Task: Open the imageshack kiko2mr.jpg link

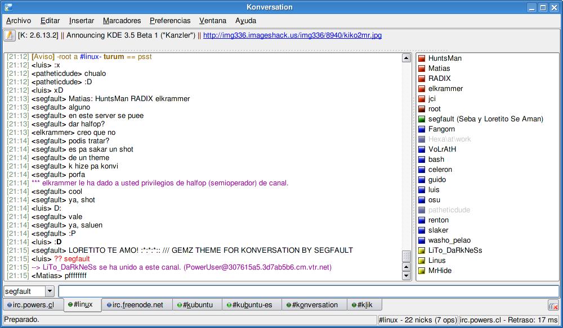Action: point(292,35)
